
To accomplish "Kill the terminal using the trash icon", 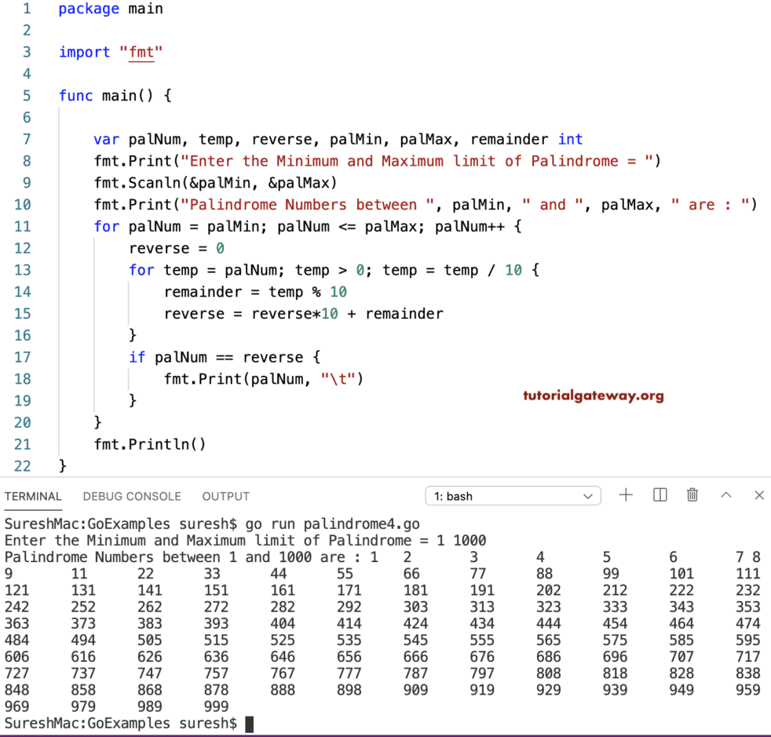I will click(692, 495).
